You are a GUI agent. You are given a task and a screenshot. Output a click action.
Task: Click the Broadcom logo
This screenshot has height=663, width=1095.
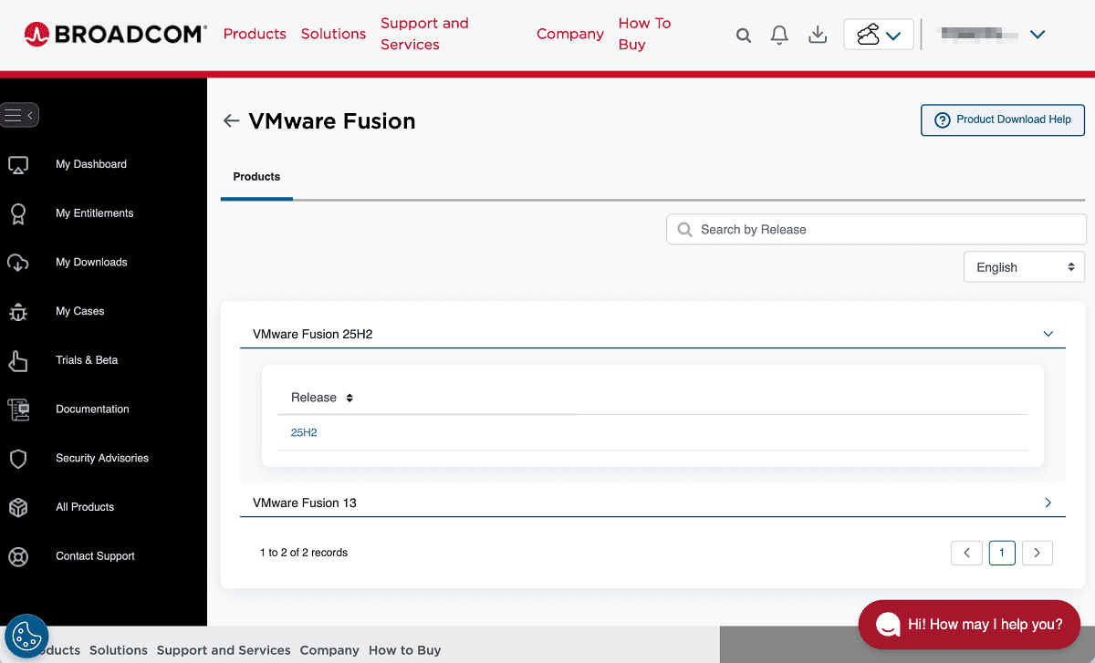pyautogui.click(x=115, y=35)
